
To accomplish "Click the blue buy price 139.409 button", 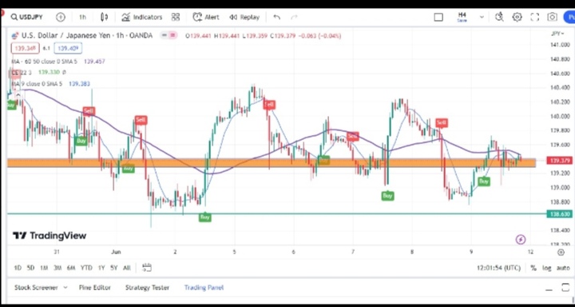I will coord(68,48).
